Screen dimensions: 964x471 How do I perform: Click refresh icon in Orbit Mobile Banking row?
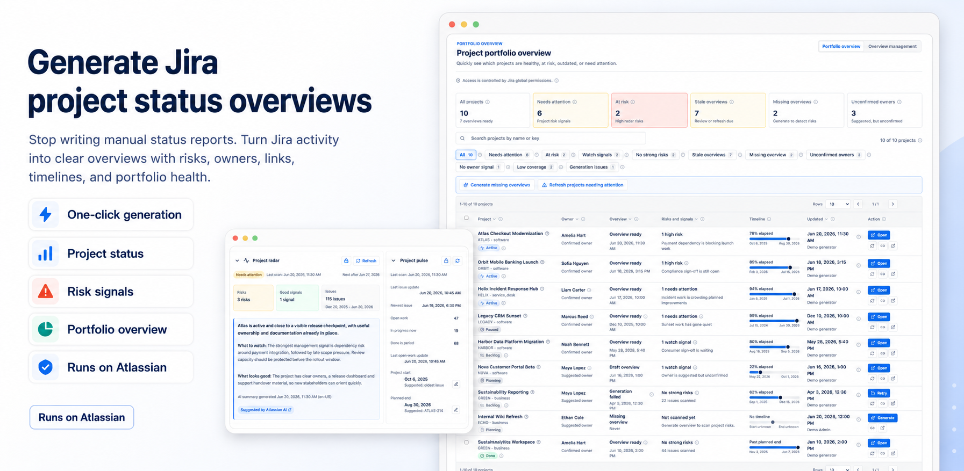[x=872, y=274]
